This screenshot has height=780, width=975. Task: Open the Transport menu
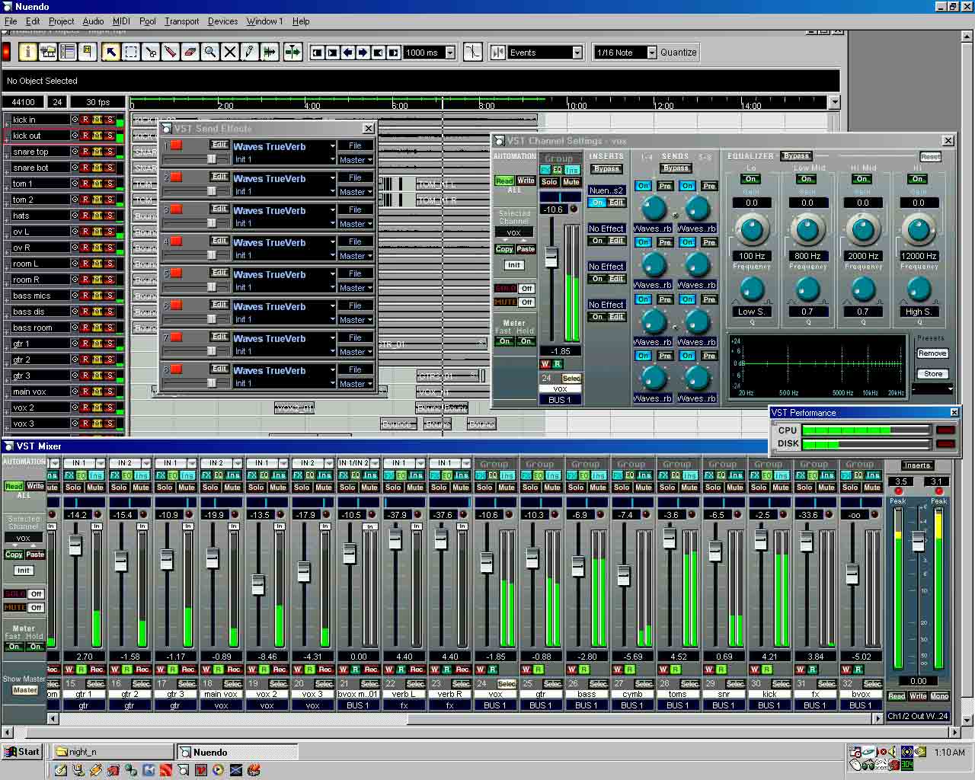pyautogui.click(x=181, y=21)
